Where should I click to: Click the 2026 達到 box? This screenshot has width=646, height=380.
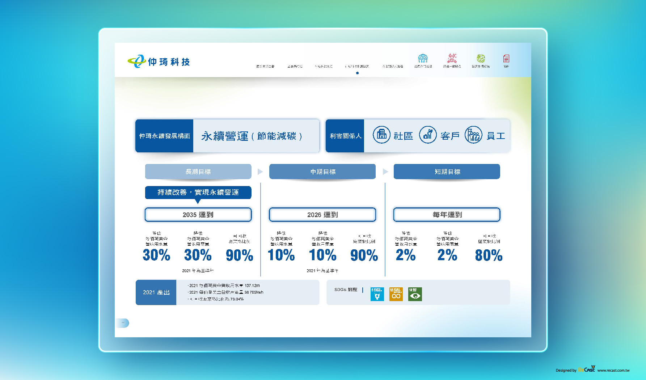click(322, 215)
